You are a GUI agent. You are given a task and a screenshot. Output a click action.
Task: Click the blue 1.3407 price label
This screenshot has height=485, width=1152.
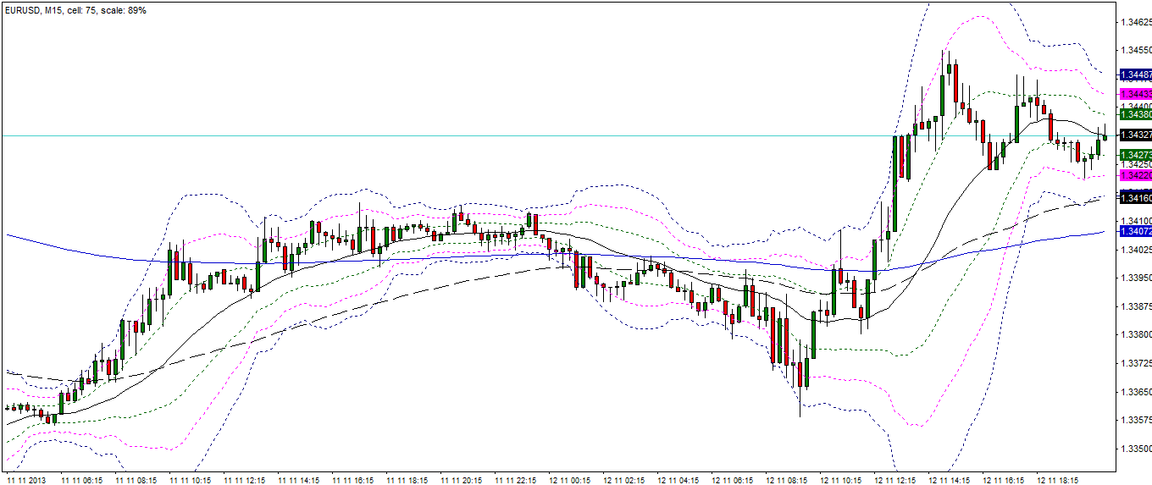tap(1135, 231)
